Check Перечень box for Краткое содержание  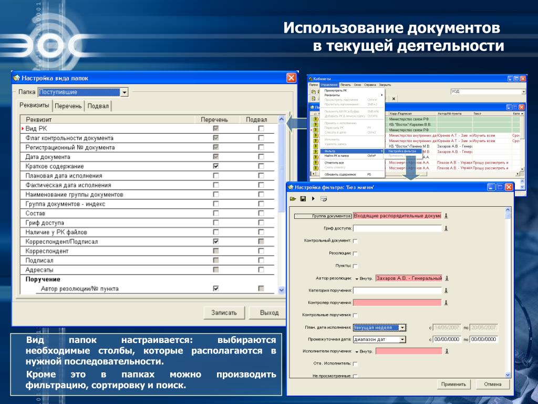216,166
